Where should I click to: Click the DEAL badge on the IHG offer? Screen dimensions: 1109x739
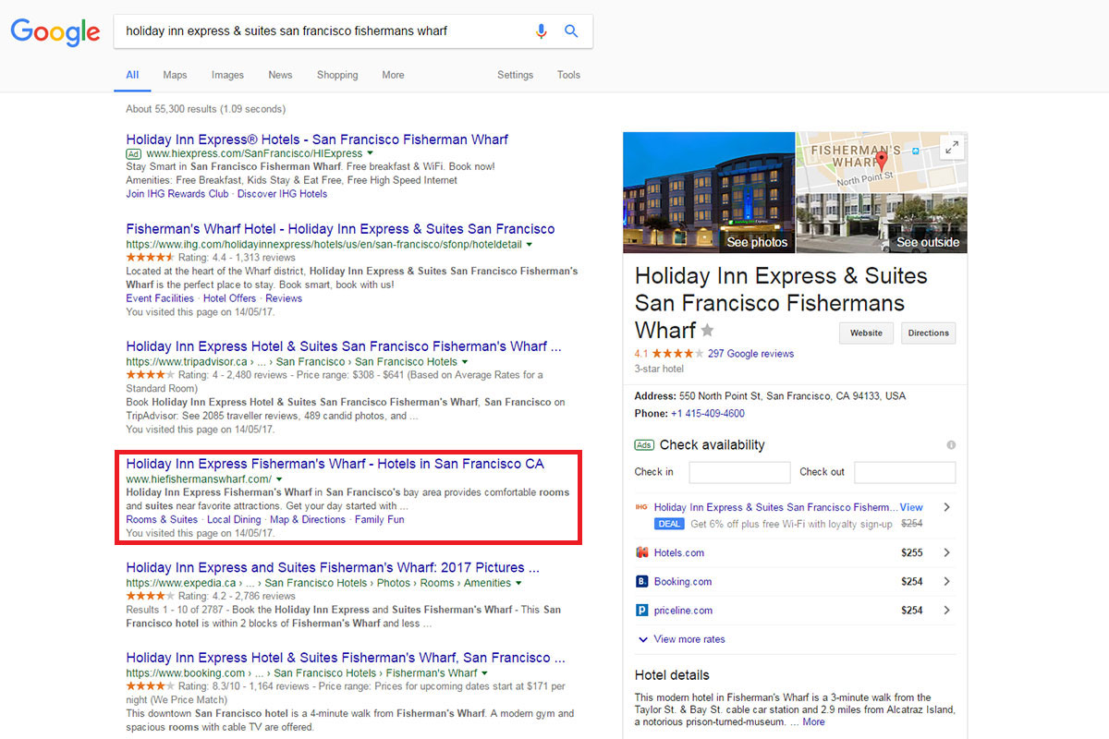pos(669,524)
